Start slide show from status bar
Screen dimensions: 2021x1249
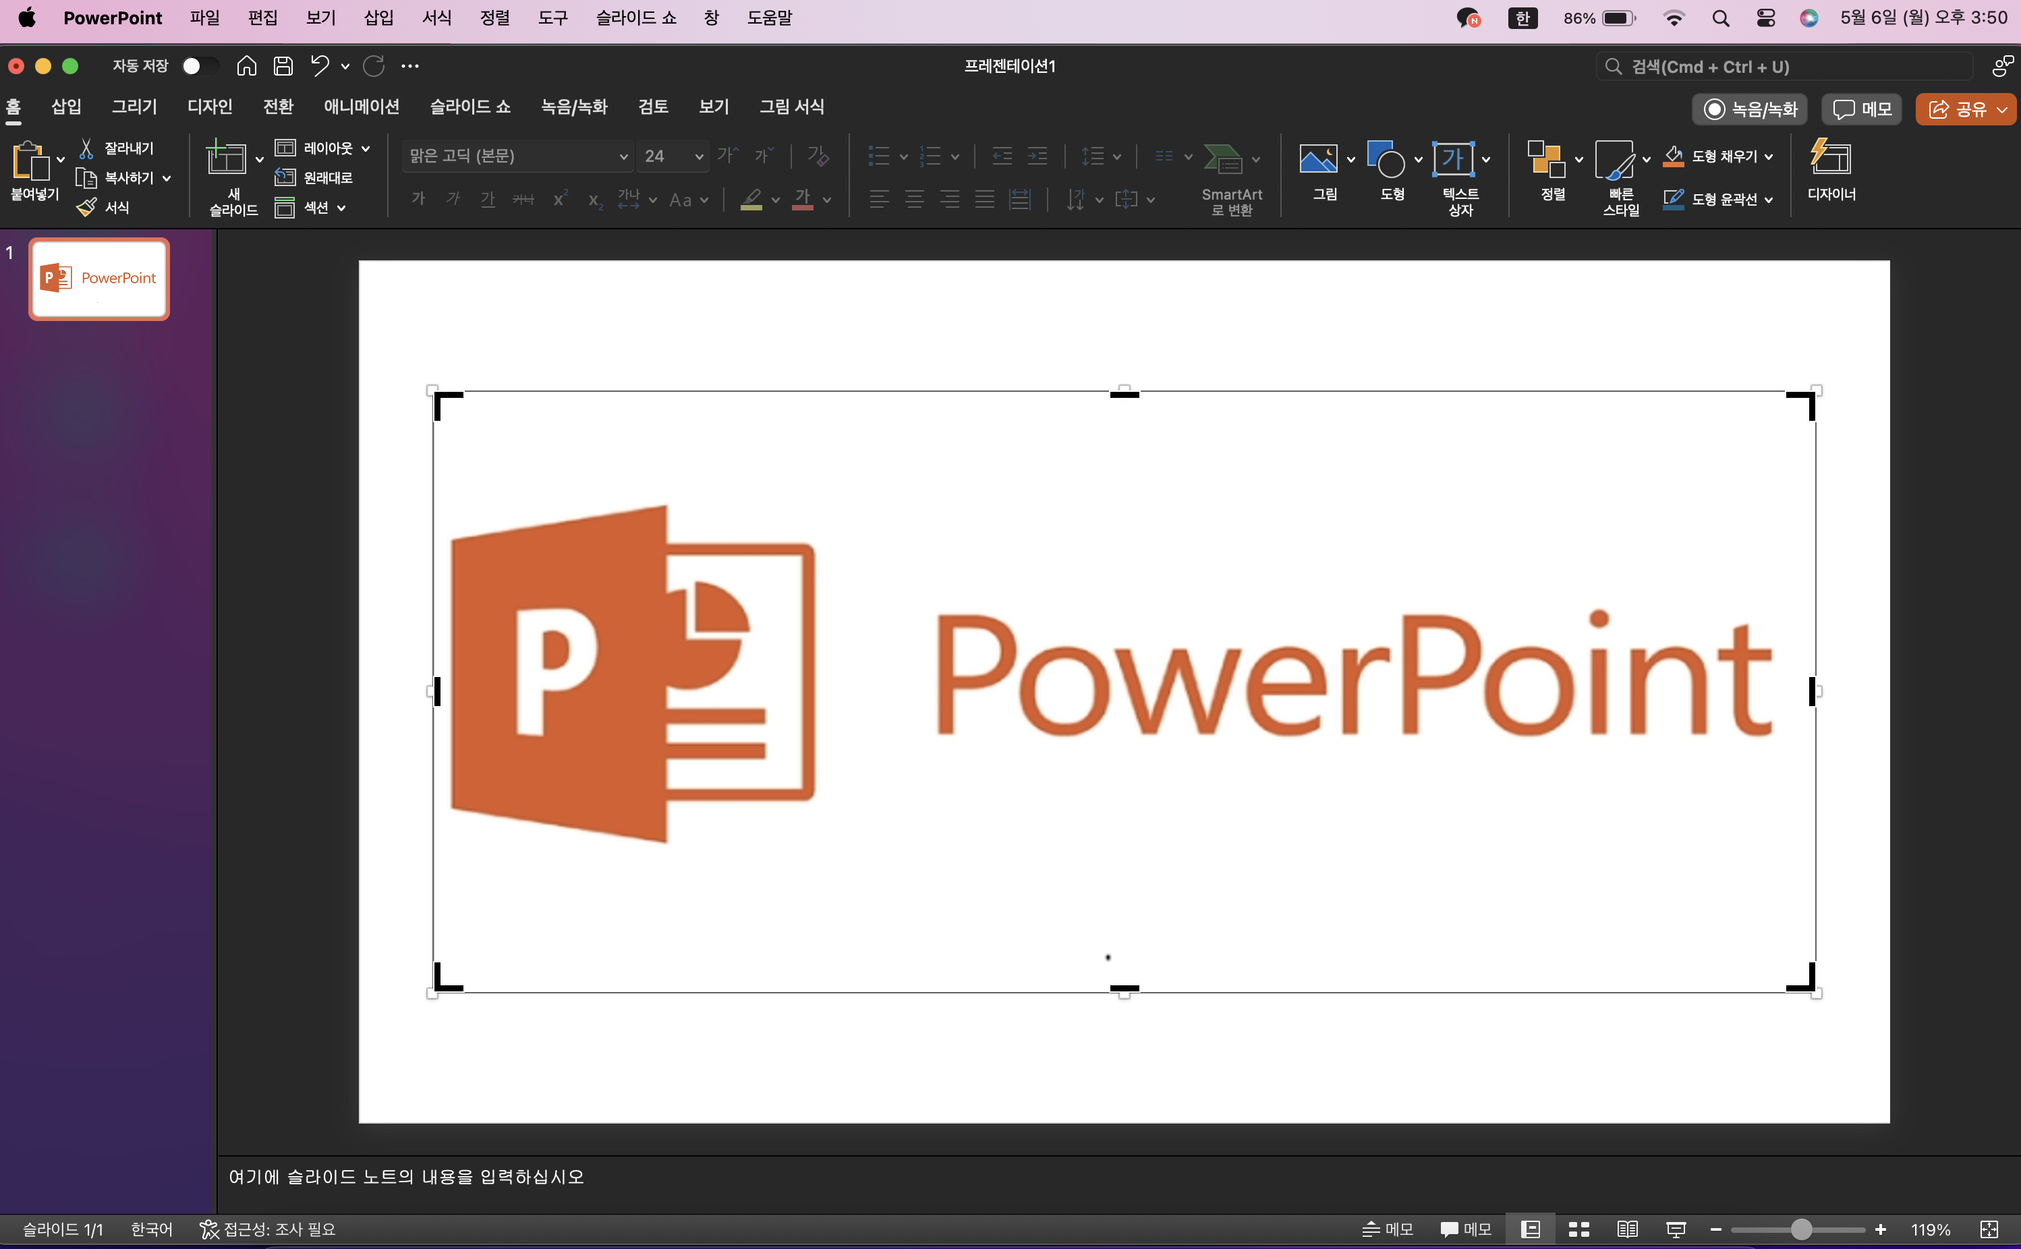click(1676, 1229)
